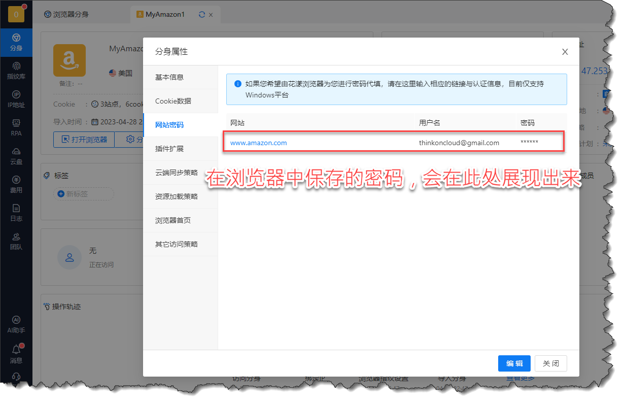Click the 编辑 button
Screen dimensions: 625x403
tap(514, 363)
